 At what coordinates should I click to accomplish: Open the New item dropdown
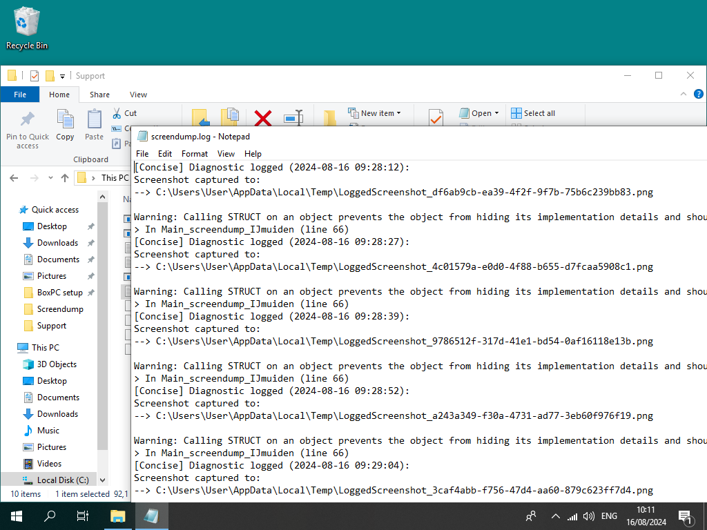(x=374, y=113)
